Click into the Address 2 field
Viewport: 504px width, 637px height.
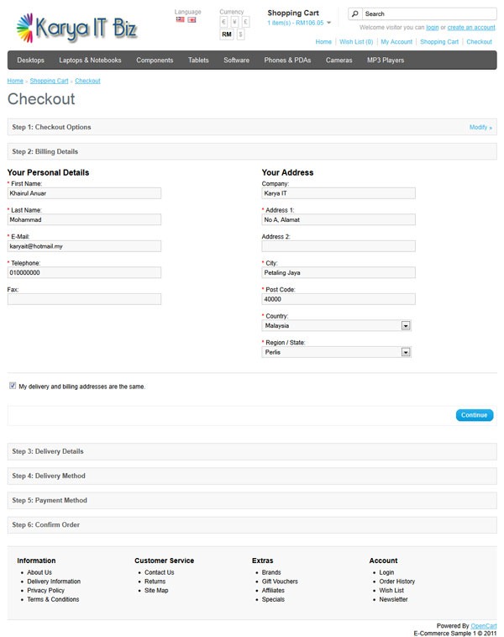(x=339, y=245)
